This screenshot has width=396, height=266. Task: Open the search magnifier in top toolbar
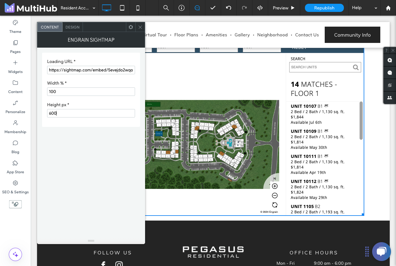[x=166, y=8]
